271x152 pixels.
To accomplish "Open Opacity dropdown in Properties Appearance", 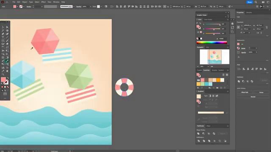I will (x=256, y=52).
